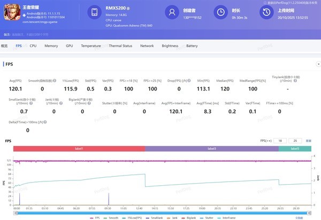Switch to the CPU tab
The height and width of the screenshot is (220, 321).
[x=33, y=46]
